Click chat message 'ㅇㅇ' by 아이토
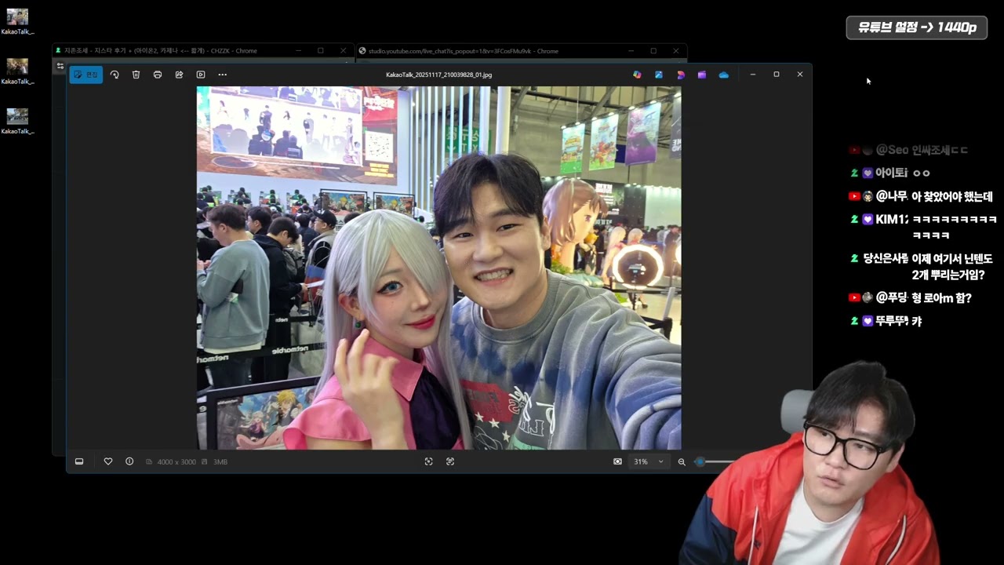Screen dimensions: 1004x565 [x=921, y=173]
